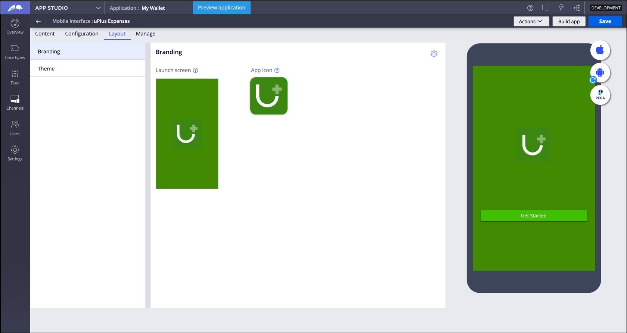Show help tooltip for App icon
This screenshot has height=333, width=627.
277,70
